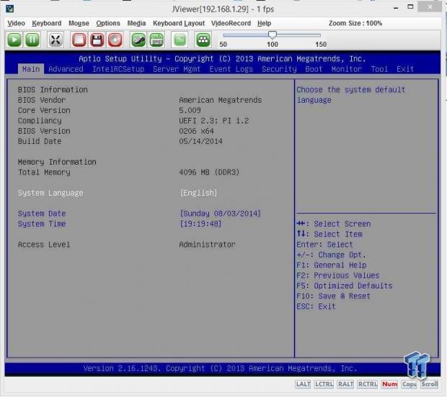Screen dimensions: 447x397
Task: Click the F2: Previous Values hint
Action: [x=338, y=275]
